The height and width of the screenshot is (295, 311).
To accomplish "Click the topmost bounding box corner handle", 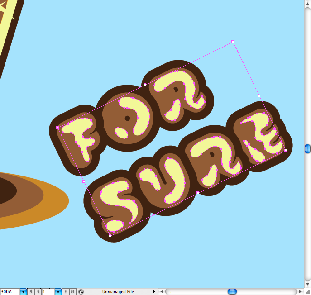I will 233,42.
